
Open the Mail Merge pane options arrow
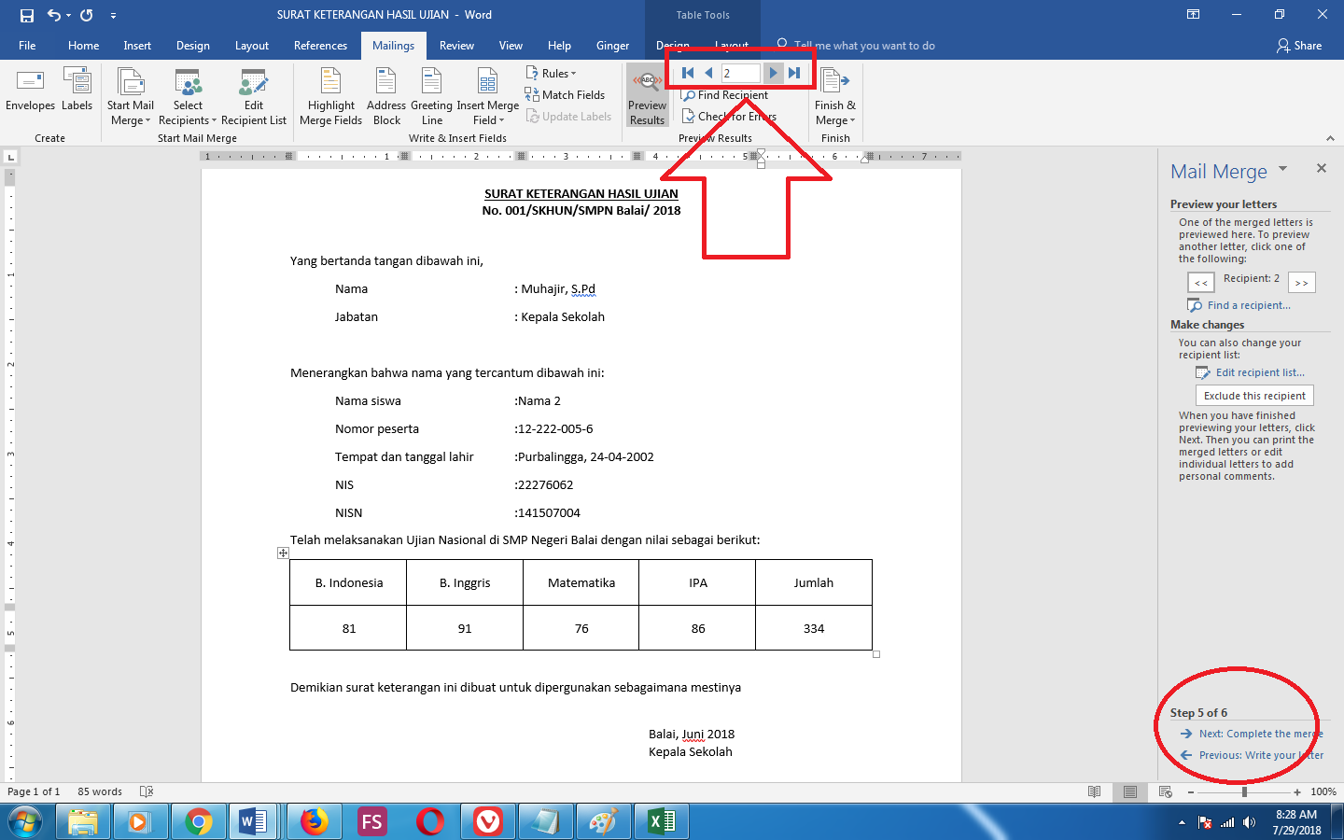click(x=1282, y=169)
